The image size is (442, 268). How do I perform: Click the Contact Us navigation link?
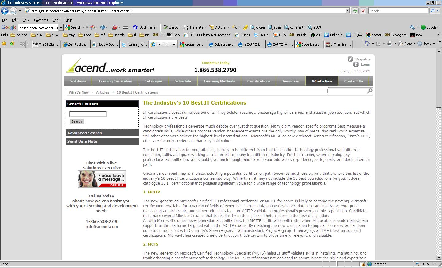coord(354,81)
